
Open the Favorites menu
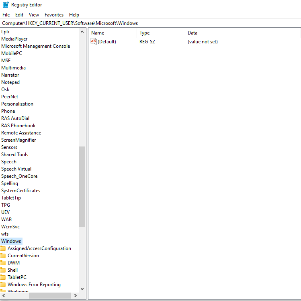coord(54,15)
